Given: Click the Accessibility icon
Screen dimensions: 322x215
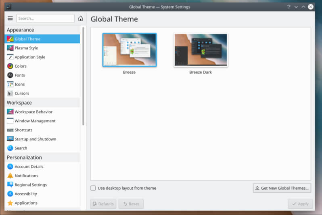Looking at the screenshot, I should (x=10, y=194).
